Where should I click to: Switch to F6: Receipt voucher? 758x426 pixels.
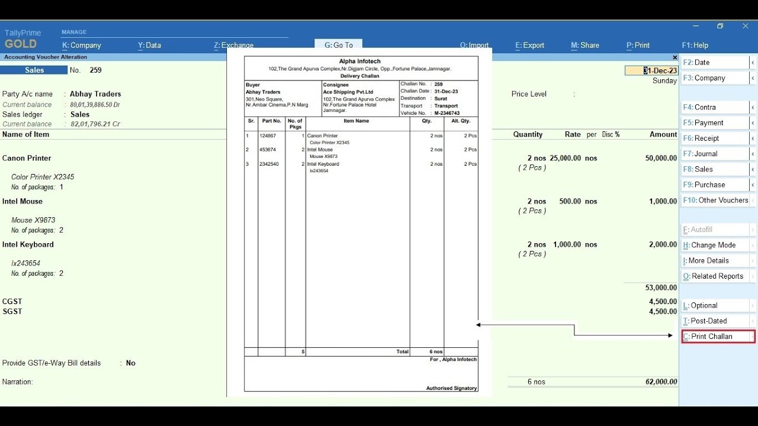click(x=715, y=138)
